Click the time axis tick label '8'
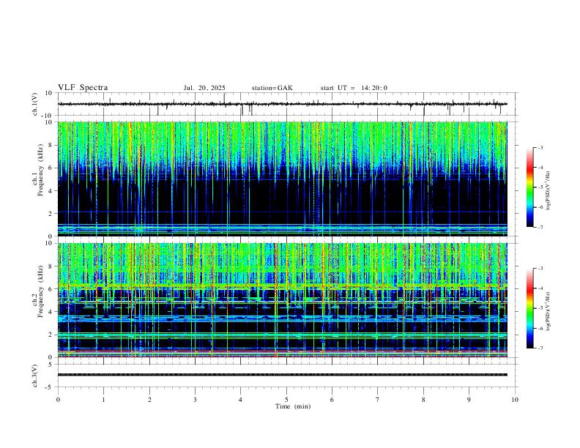 (x=423, y=400)
